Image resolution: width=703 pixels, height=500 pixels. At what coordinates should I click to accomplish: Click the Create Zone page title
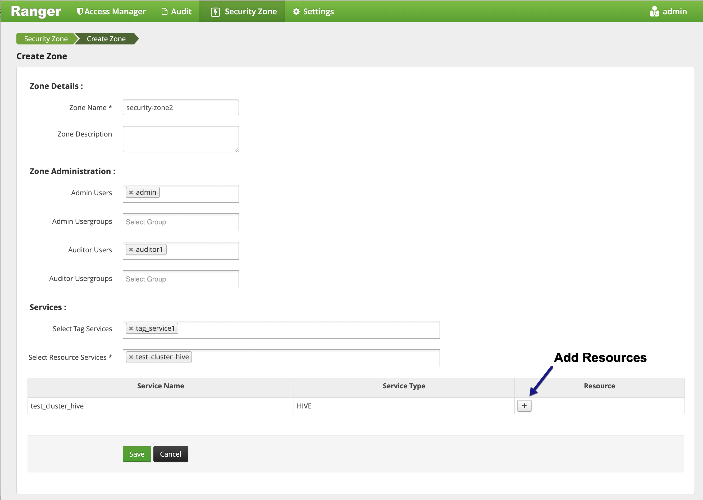click(42, 56)
